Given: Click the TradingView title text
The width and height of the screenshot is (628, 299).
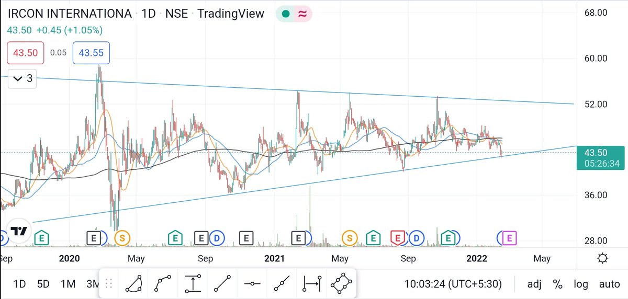Looking at the screenshot, I should pos(231,14).
